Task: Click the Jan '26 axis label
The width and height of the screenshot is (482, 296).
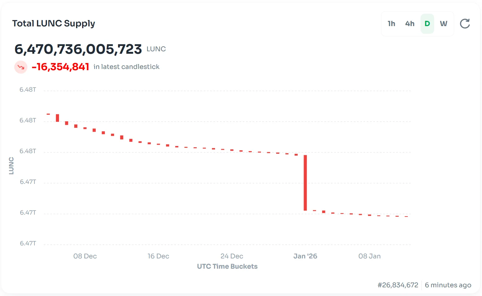Action: click(x=305, y=256)
